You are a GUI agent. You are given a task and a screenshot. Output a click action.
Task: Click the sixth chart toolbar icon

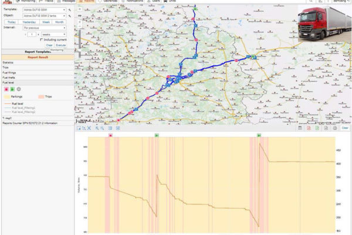point(110,128)
